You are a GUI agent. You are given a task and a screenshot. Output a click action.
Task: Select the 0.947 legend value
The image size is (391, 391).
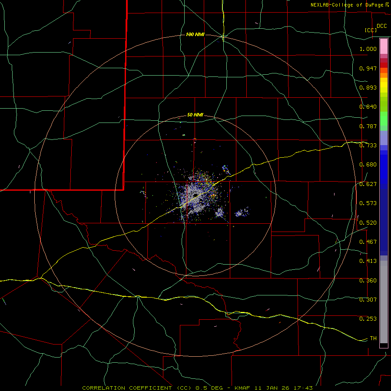coord(368,68)
